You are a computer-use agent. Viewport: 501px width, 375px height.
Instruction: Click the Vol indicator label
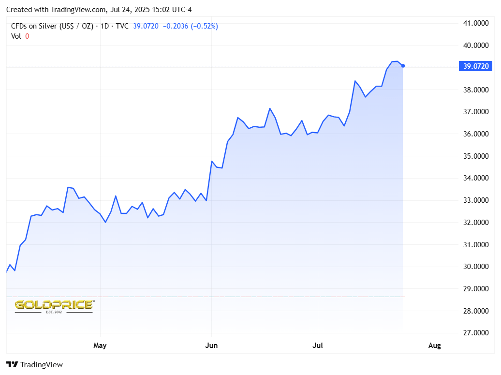[x=16, y=36]
